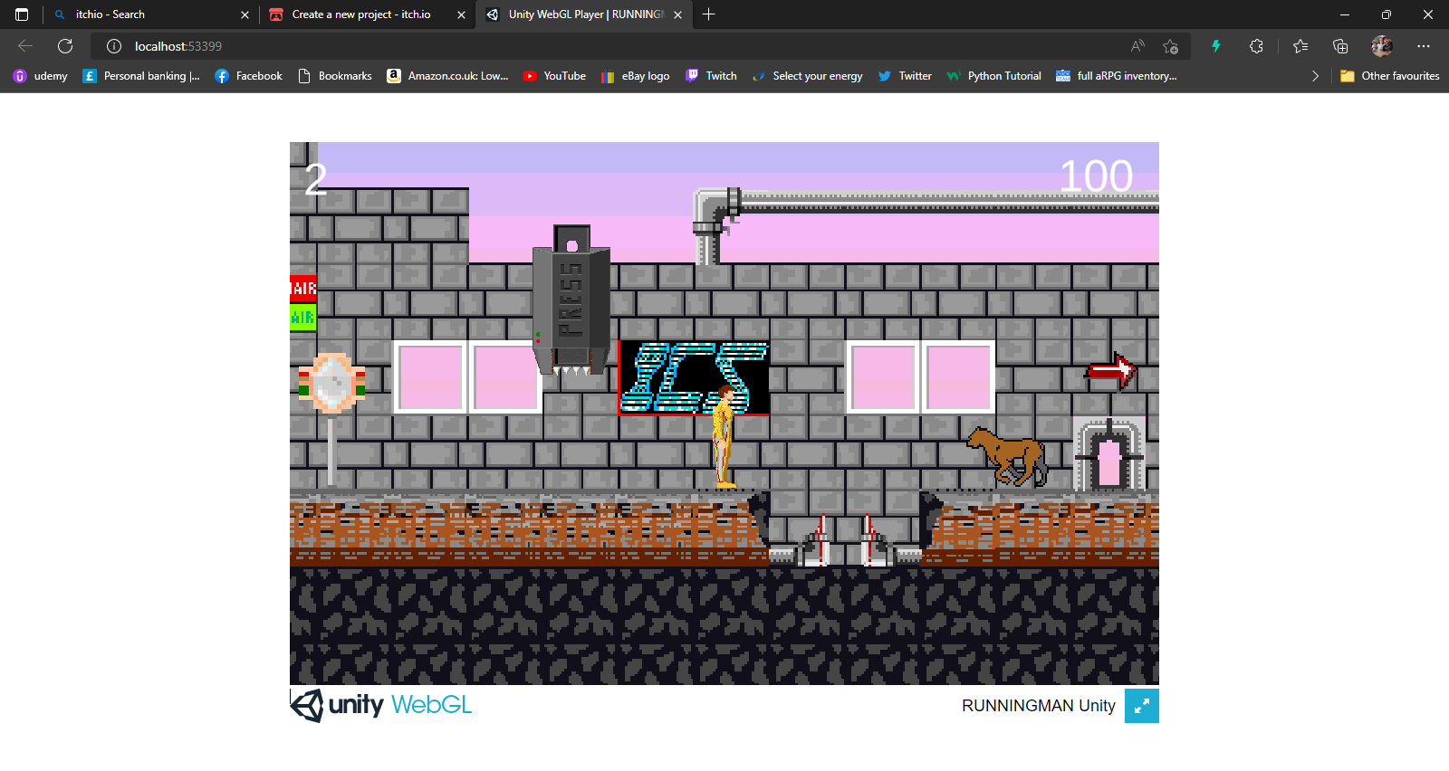Open the Twitch bookmark
The width and height of the screenshot is (1449, 771).
711,76
